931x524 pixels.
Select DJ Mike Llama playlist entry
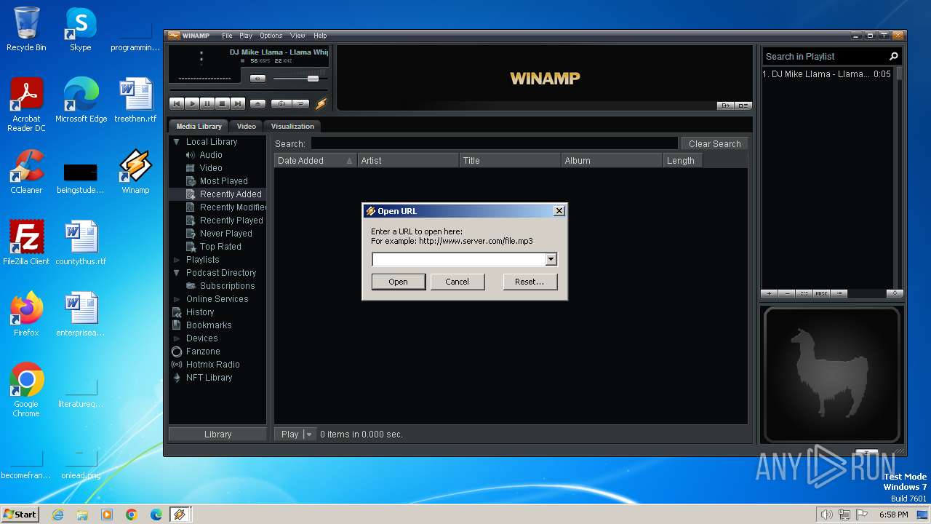pos(828,74)
